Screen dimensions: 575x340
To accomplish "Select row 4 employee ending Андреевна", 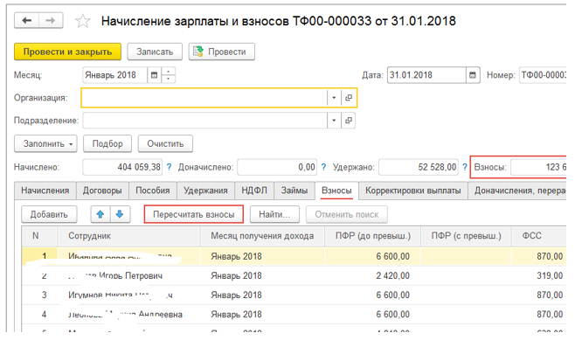I will [x=128, y=315].
